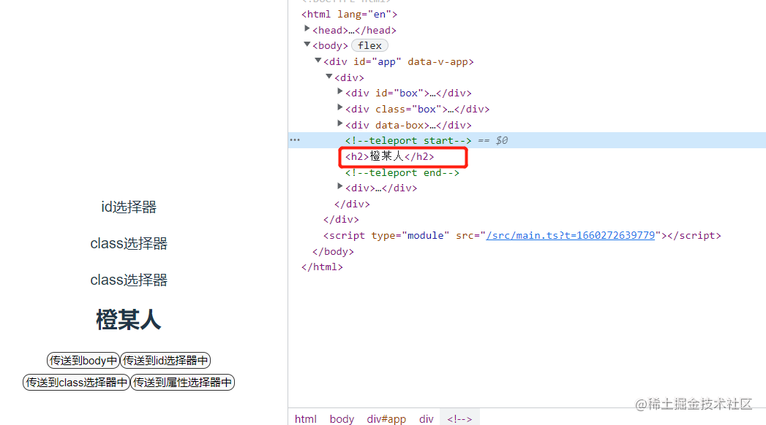This screenshot has height=425, width=766.
Task: Click the 传送到属性选择器中 button
Action: click(x=182, y=382)
